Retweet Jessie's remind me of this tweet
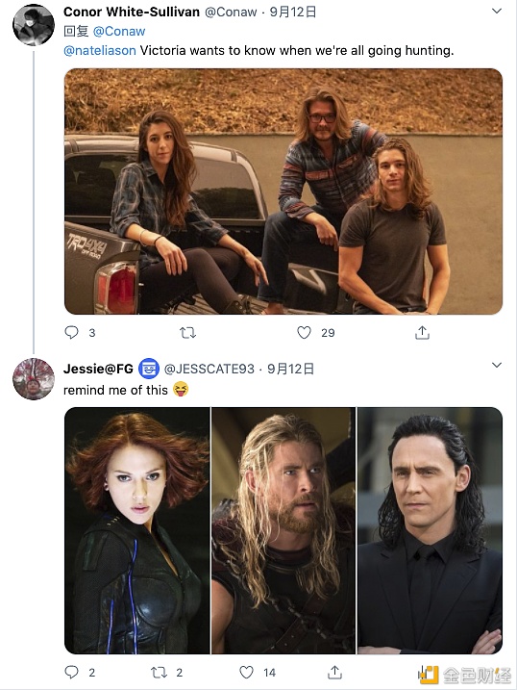The image size is (517, 690). click(x=159, y=672)
